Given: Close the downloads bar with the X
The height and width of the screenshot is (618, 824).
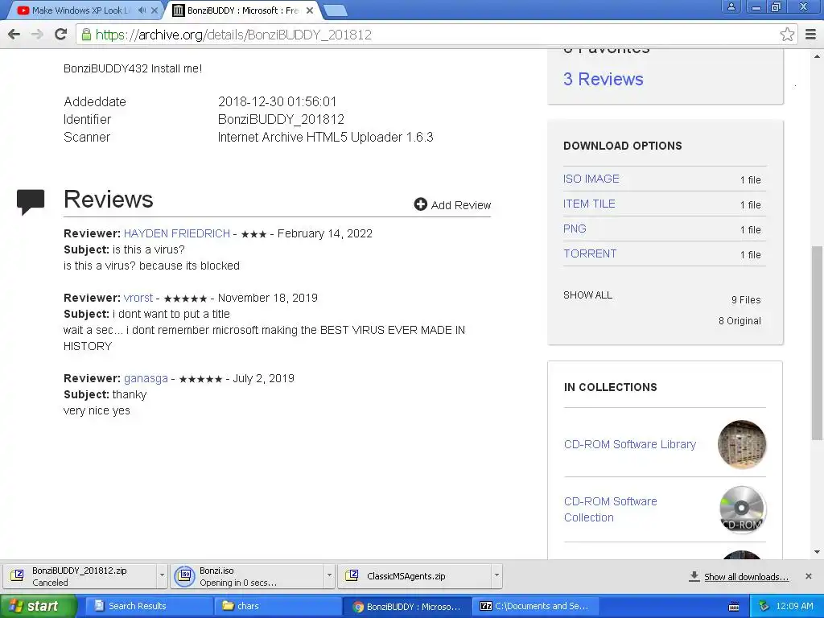Looking at the screenshot, I should pyautogui.click(x=809, y=576).
